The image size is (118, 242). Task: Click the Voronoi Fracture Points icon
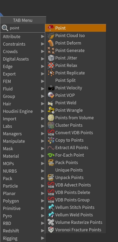(51, 230)
